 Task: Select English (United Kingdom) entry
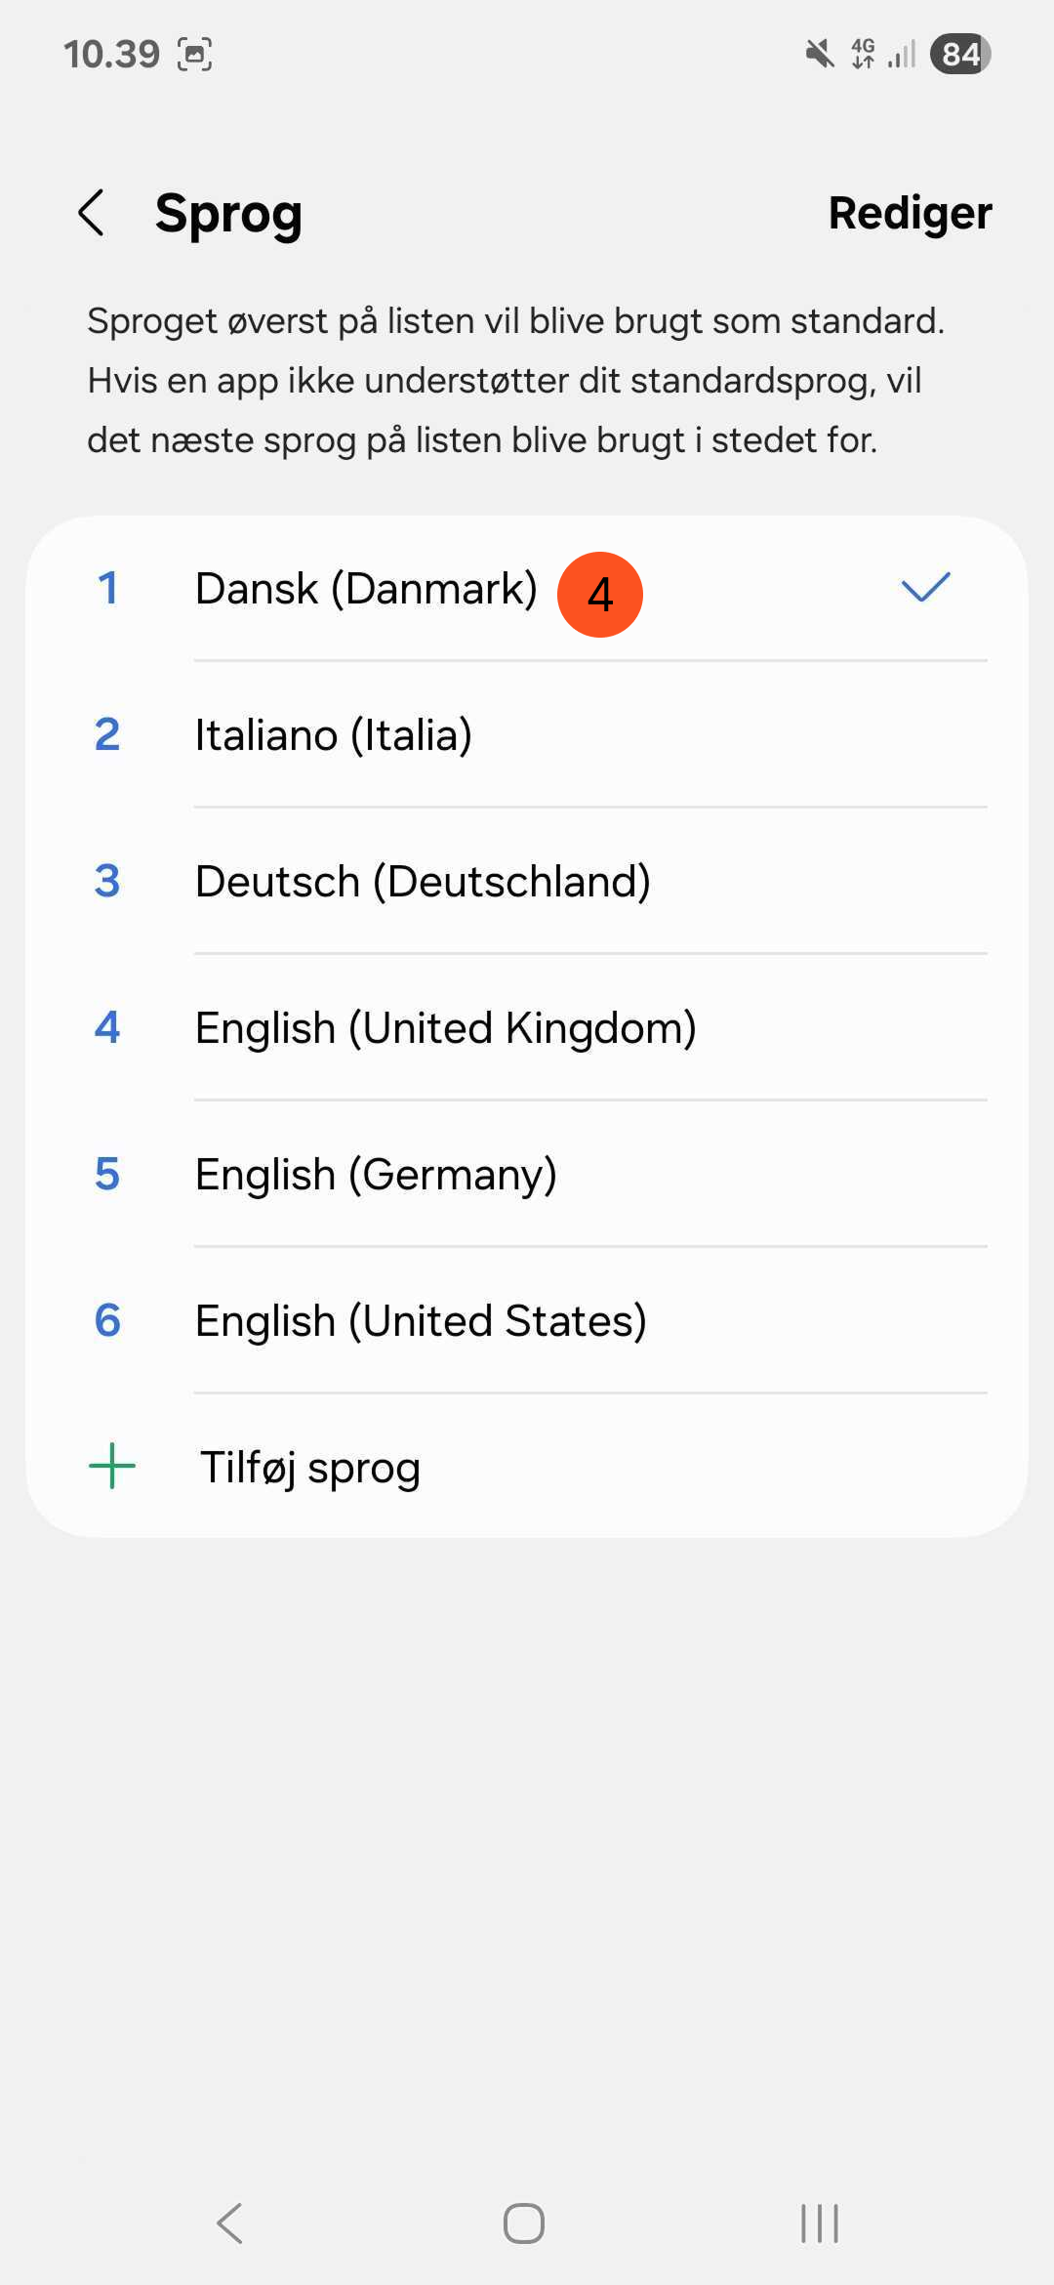pos(445,1028)
